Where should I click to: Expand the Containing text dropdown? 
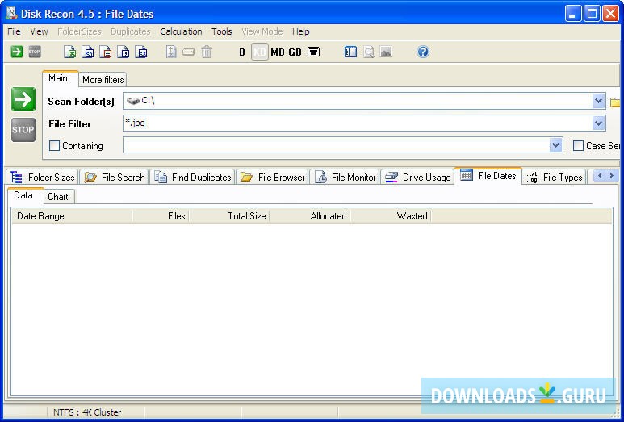pyautogui.click(x=555, y=145)
